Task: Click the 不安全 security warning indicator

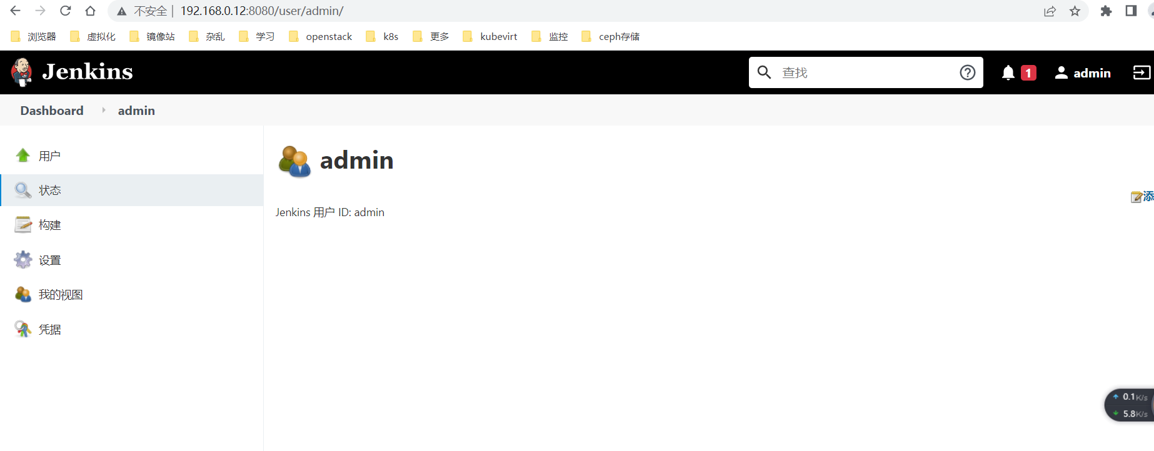Action: coord(143,11)
